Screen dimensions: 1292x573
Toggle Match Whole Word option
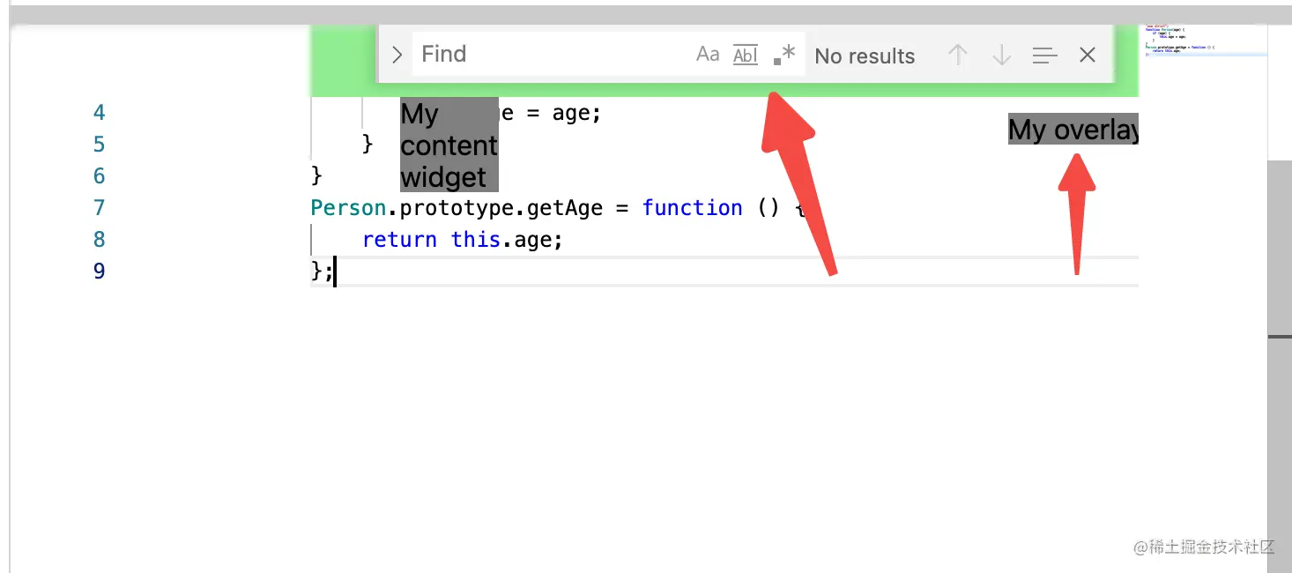coord(746,55)
